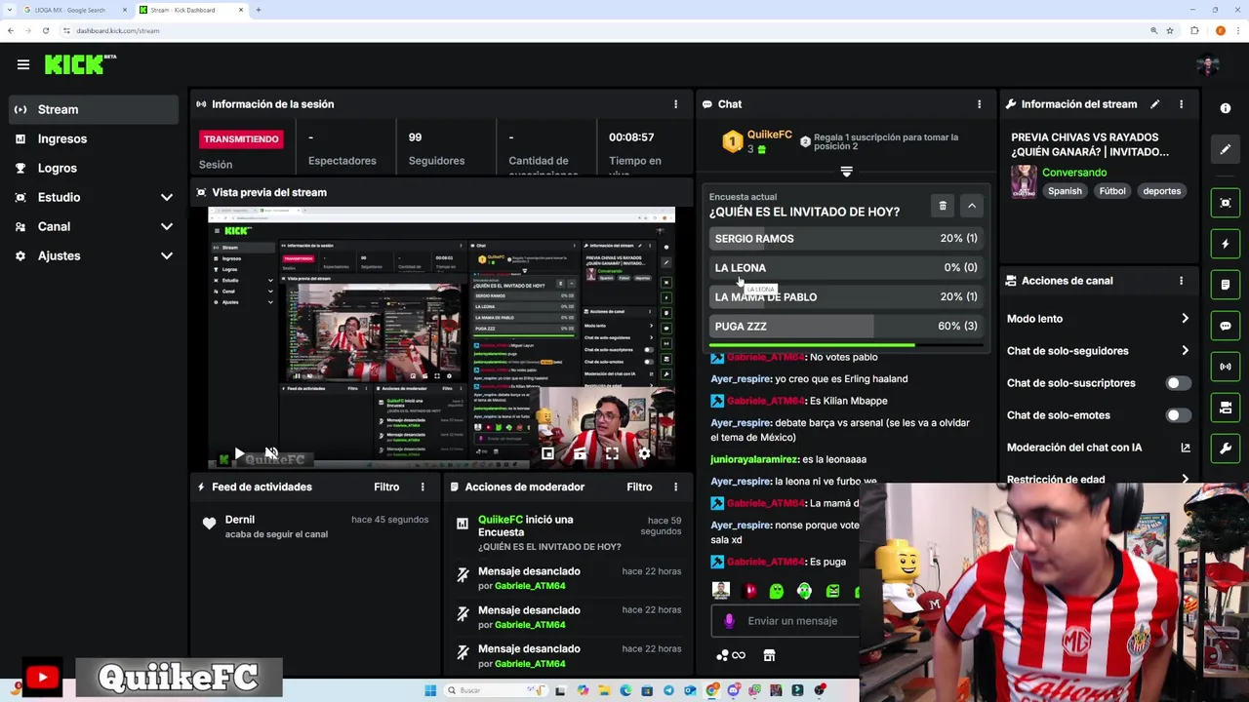Toggle channel actions camera widget in right toolbar
1249x702 pixels.
[1226, 408]
